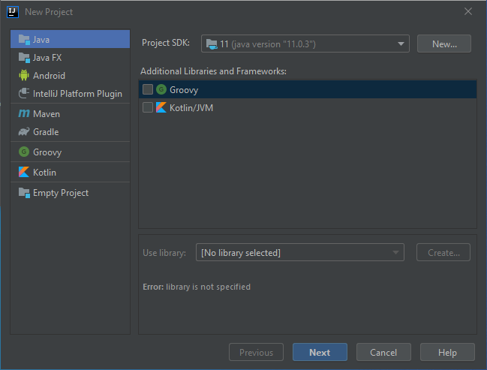The width and height of the screenshot is (487, 370).
Task: Select Groovy label in project types
Action: (x=47, y=152)
